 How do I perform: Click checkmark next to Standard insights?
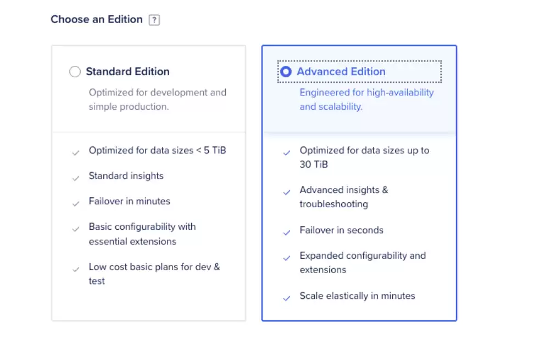pyautogui.click(x=76, y=178)
